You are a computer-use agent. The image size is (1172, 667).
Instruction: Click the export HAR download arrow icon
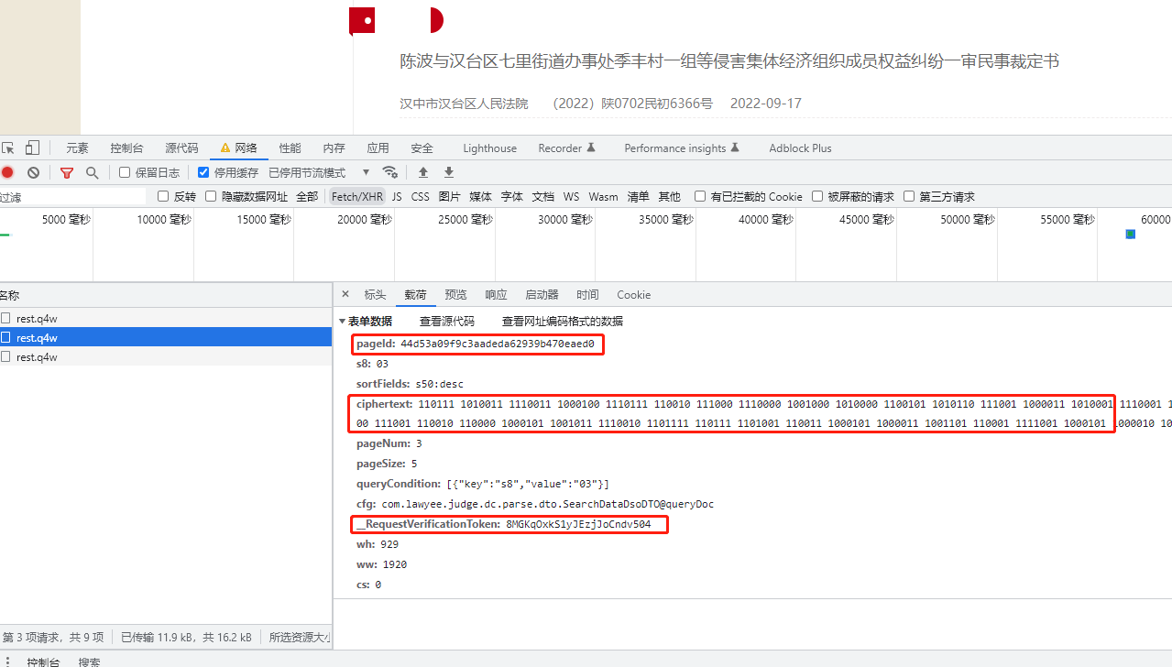[x=449, y=172]
